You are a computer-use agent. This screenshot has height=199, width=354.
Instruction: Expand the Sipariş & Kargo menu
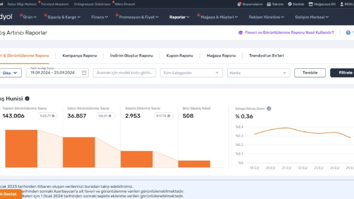pyautogui.click(x=64, y=17)
